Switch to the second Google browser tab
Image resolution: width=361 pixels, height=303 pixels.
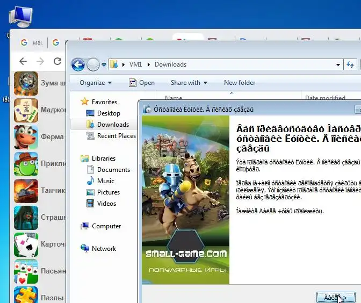tap(56, 42)
